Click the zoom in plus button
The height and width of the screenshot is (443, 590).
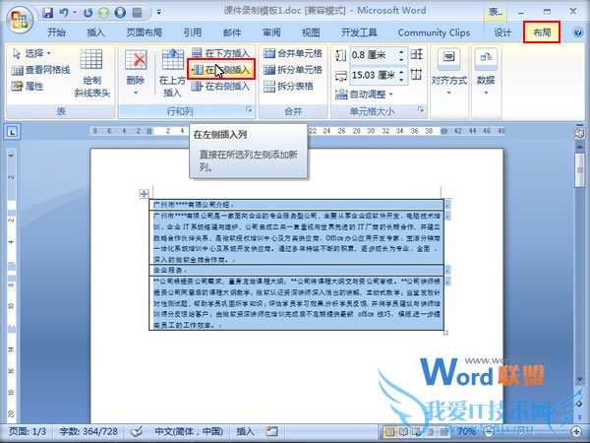[x=576, y=431]
